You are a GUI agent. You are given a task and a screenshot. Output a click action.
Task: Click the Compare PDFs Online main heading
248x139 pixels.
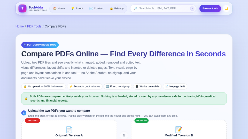123,54
